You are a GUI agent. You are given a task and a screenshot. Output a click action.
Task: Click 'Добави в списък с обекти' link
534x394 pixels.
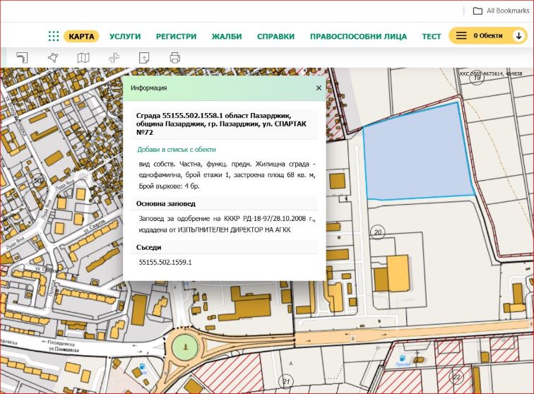(176, 150)
